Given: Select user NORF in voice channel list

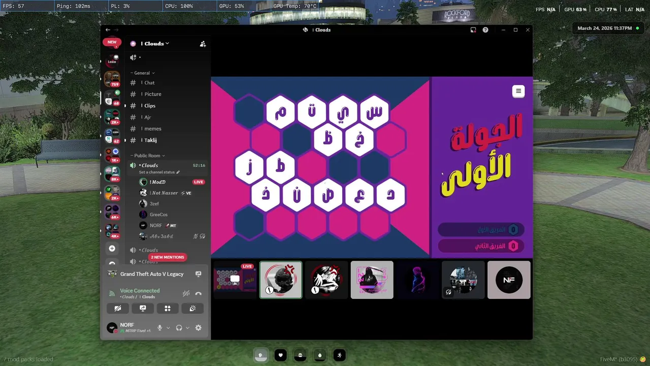Looking at the screenshot, I should click(173, 226).
